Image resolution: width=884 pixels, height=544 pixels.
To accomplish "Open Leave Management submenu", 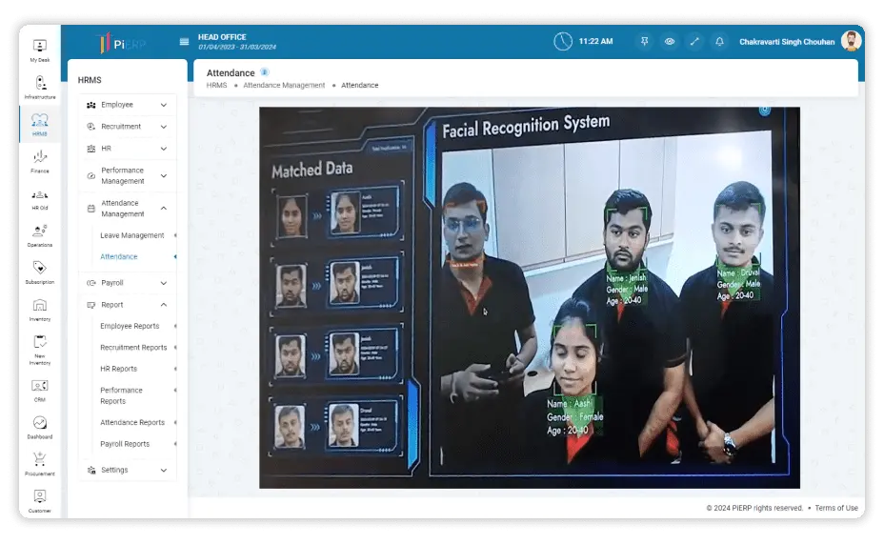I will point(131,235).
